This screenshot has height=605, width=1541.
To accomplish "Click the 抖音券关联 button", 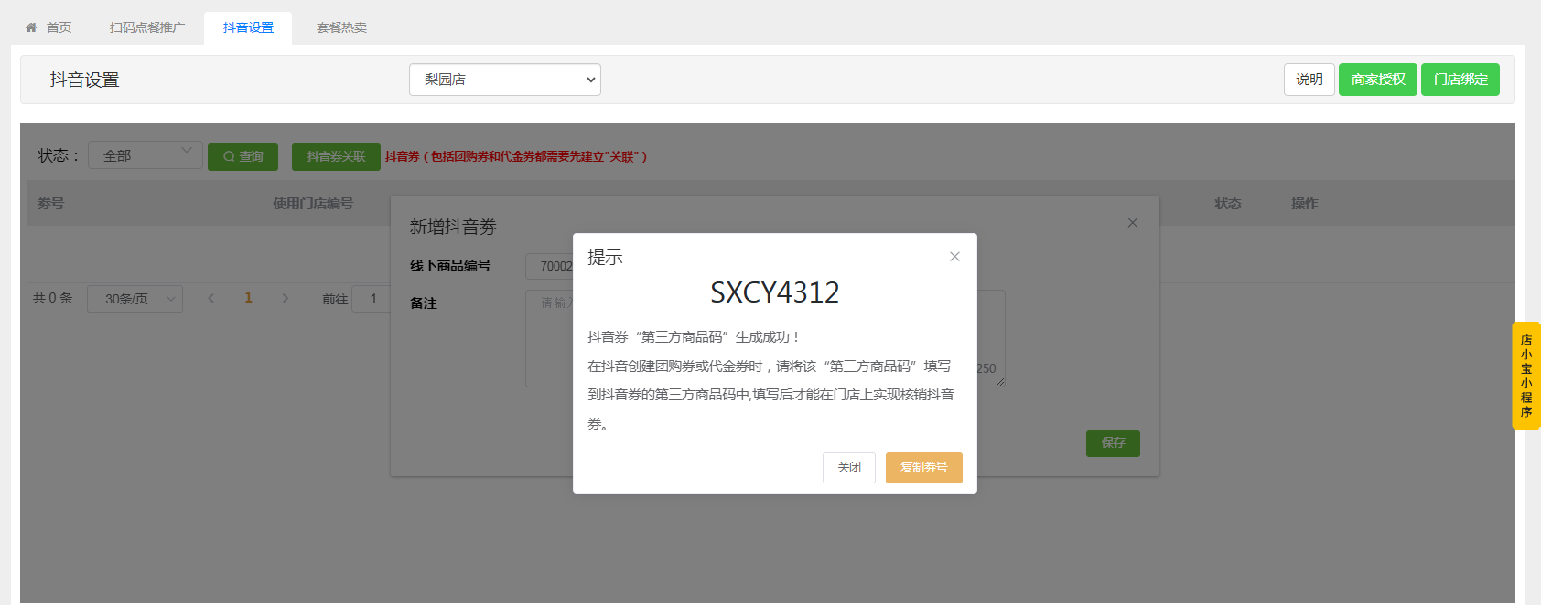I will pos(336,157).
